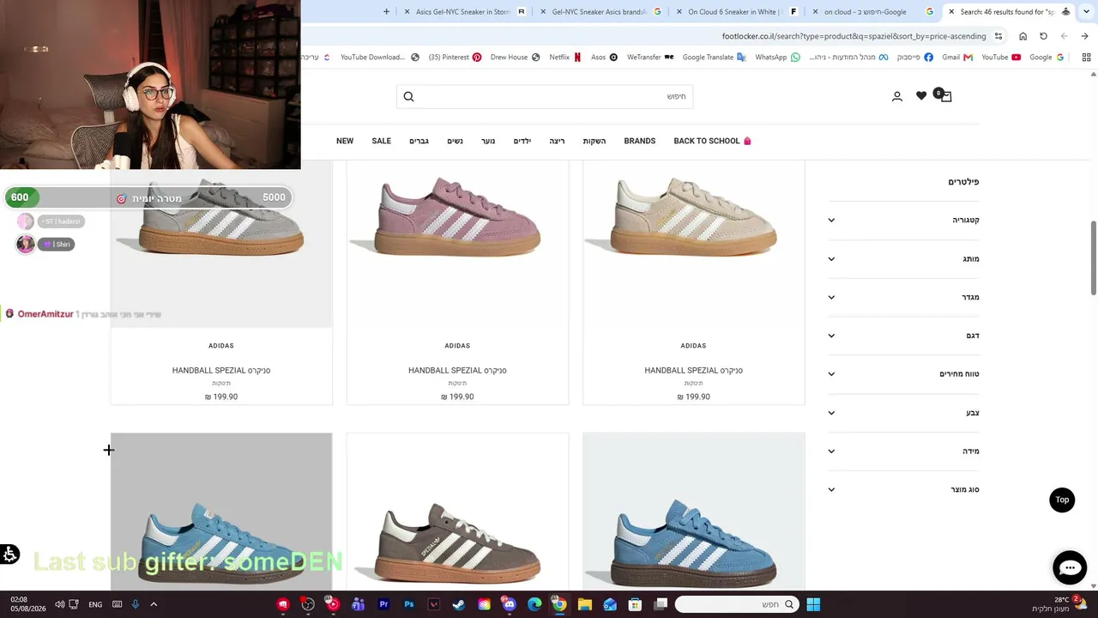Open the Pinterest bookmark
1098x618 pixels.
[x=455, y=58]
